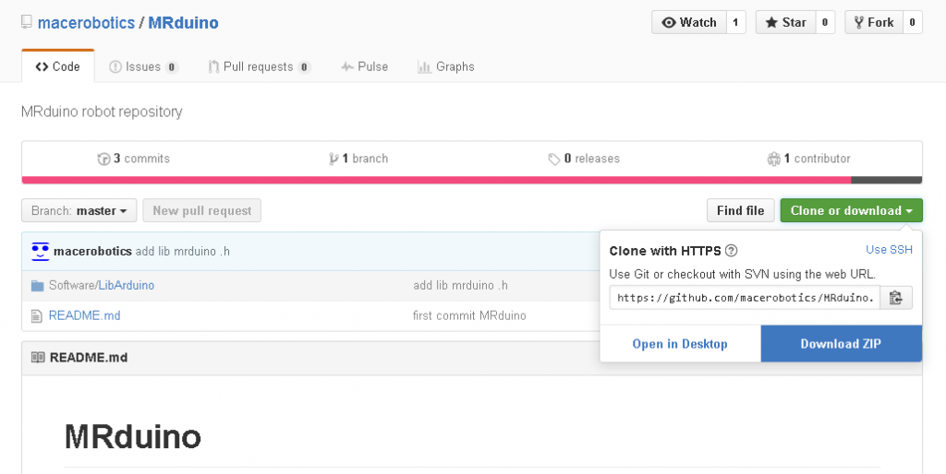
Task: Click the pink language color bar
Action: point(434,180)
